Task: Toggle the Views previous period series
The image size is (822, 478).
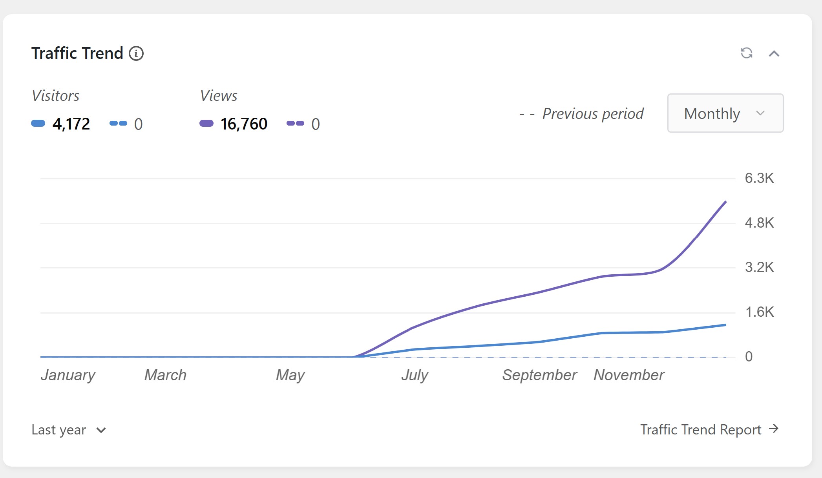Action: pos(303,124)
